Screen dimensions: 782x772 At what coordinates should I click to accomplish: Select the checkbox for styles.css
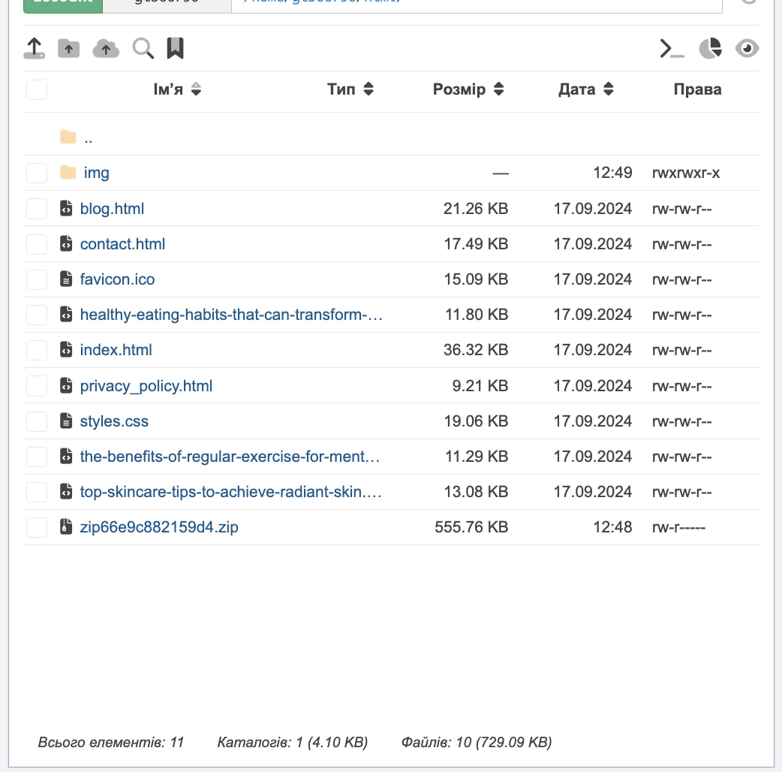(x=37, y=421)
